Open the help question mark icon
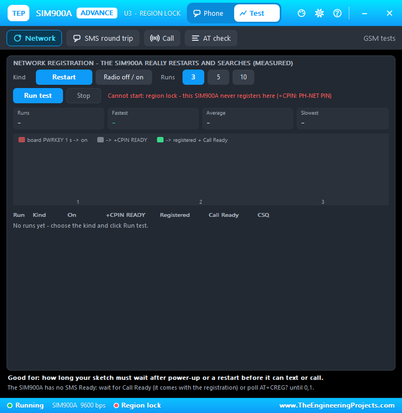Viewport: 402px width, 413px height. pos(337,13)
